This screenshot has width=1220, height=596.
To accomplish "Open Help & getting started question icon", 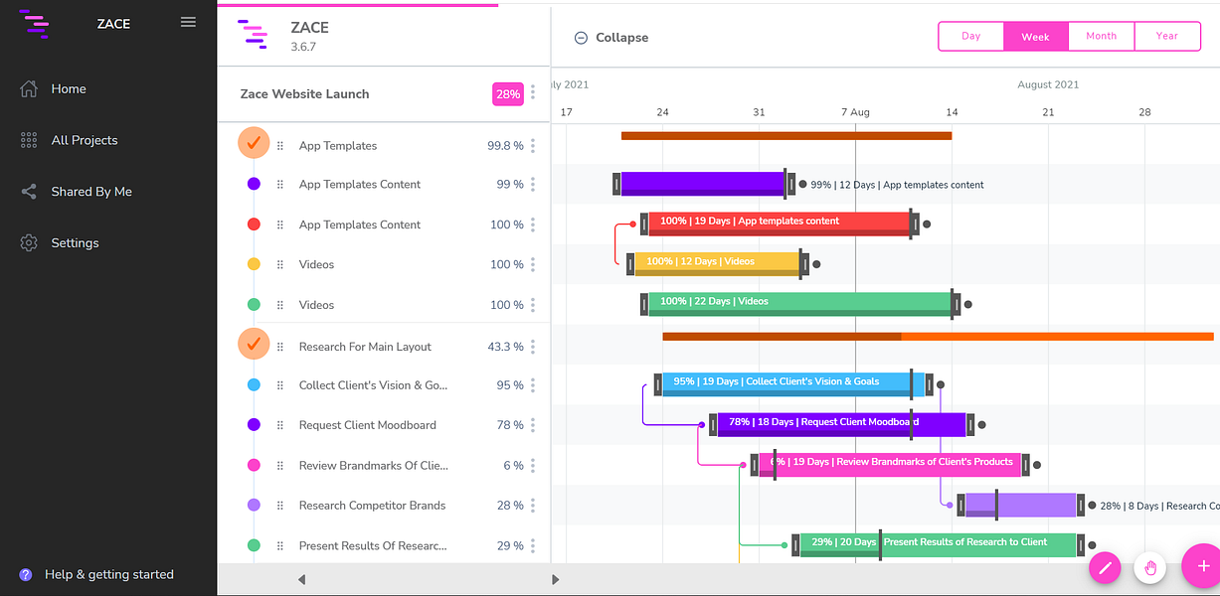I will (26, 574).
